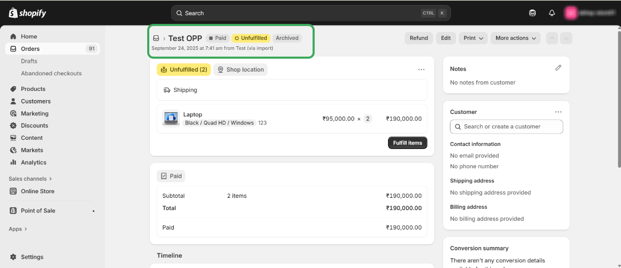Open the Customer card three-dot menu
The image size is (621, 268).
(558, 112)
